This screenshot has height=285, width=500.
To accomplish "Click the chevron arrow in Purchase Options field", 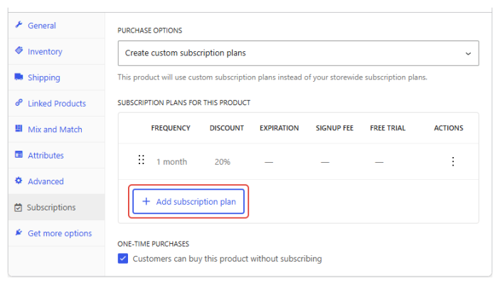I will click(468, 53).
